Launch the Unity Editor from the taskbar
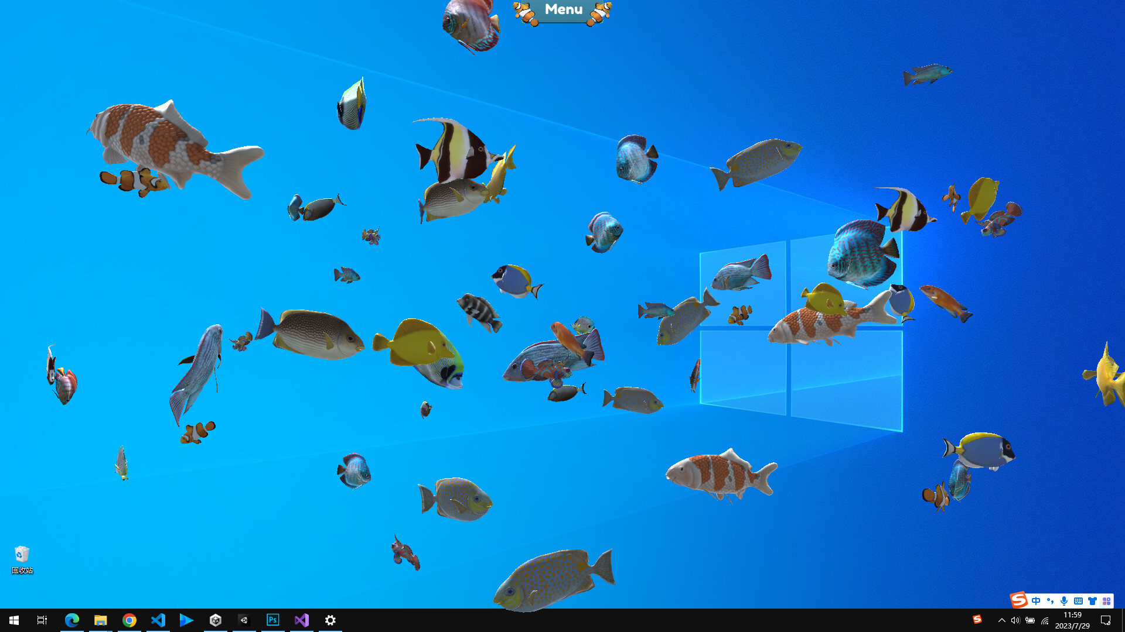The image size is (1125, 632). pos(244,620)
